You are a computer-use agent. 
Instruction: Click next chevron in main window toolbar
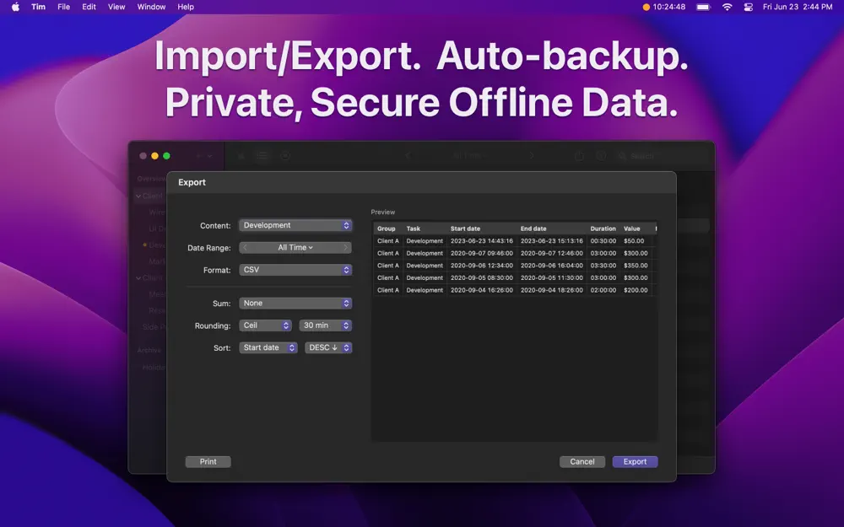[x=531, y=156]
